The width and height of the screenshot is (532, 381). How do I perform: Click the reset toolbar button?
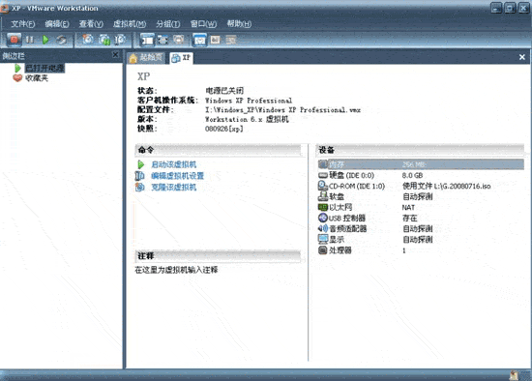click(x=61, y=40)
